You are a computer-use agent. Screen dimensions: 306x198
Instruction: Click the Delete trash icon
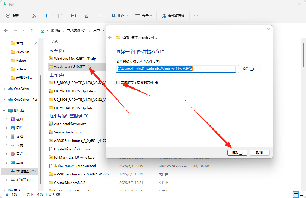point(100,16)
